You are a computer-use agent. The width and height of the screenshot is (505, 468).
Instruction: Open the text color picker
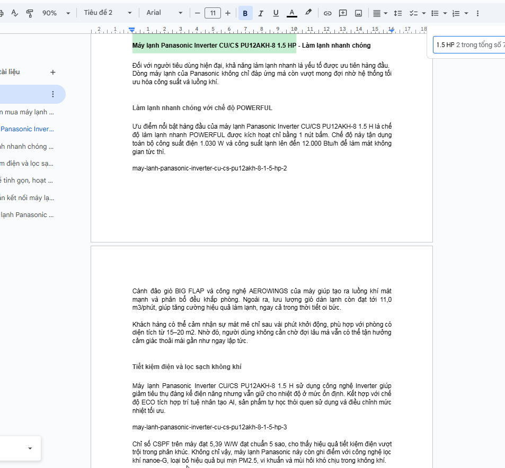point(292,13)
